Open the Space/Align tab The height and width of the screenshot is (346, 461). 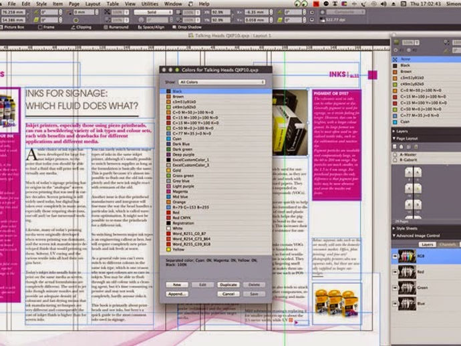tap(151, 27)
